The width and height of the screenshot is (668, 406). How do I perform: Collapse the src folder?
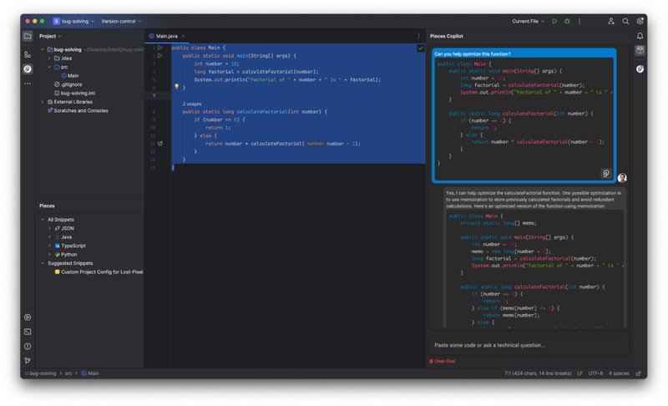(49, 67)
